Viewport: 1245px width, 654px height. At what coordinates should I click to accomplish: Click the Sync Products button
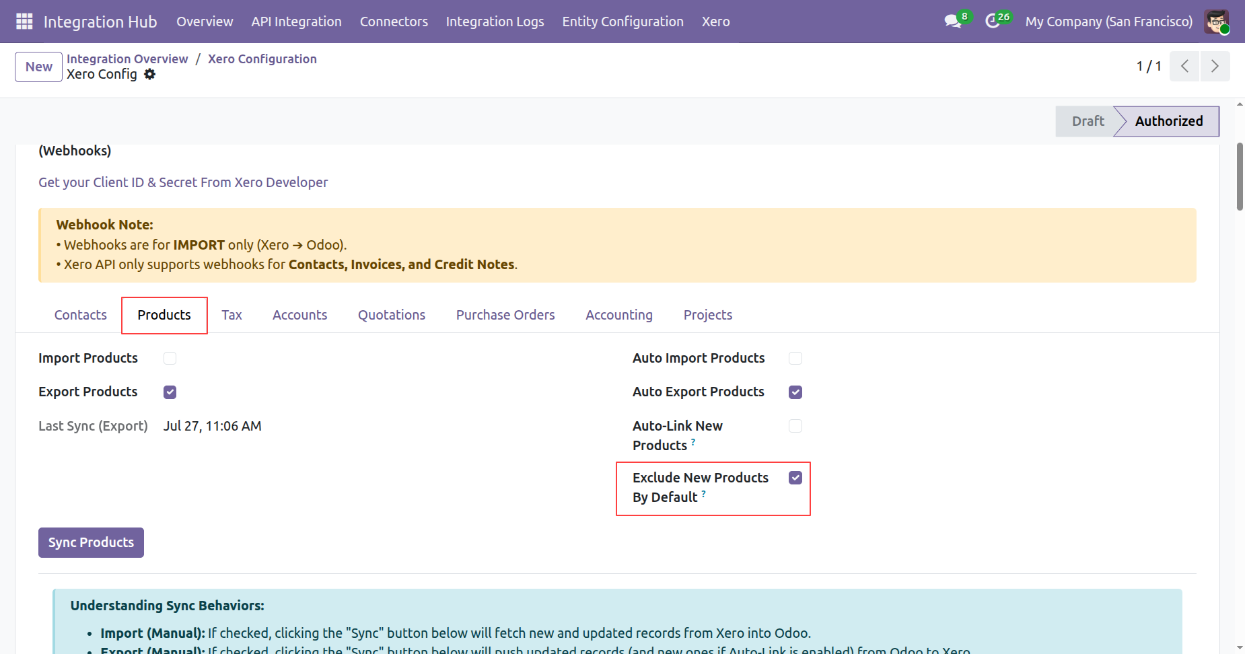(x=91, y=542)
